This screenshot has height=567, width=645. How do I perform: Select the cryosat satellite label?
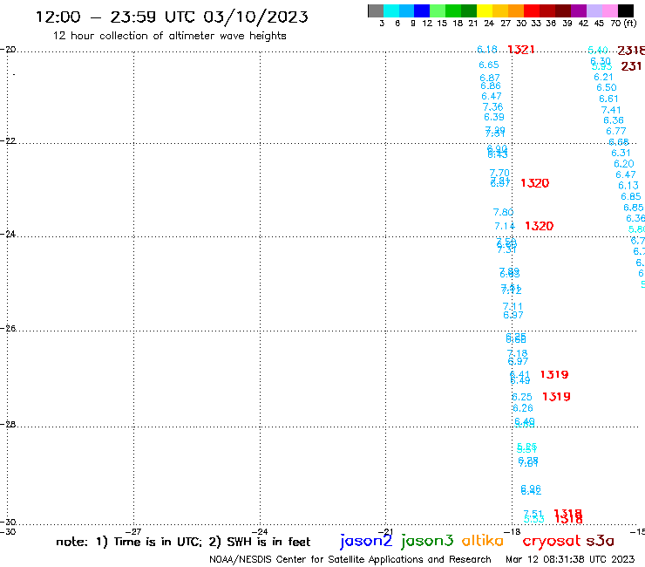pyautogui.click(x=552, y=541)
